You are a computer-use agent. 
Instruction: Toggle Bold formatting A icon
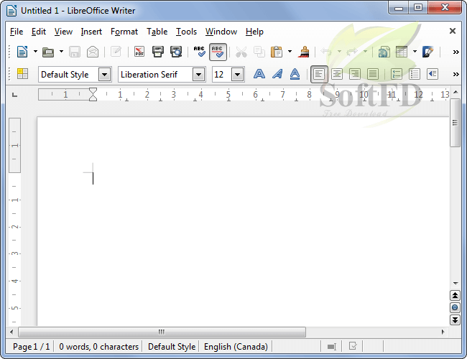pos(259,74)
